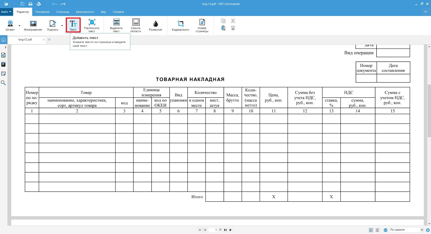Open the По ширине zoom dropdown
This screenshot has height=234, width=431.
(x=406, y=230)
